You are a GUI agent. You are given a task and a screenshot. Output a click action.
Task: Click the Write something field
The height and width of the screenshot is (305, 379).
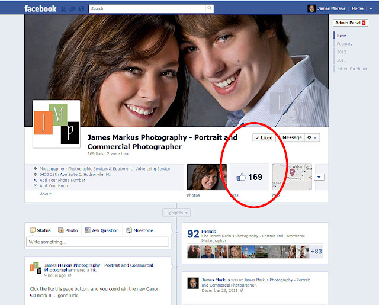pyautogui.click(x=97, y=242)
